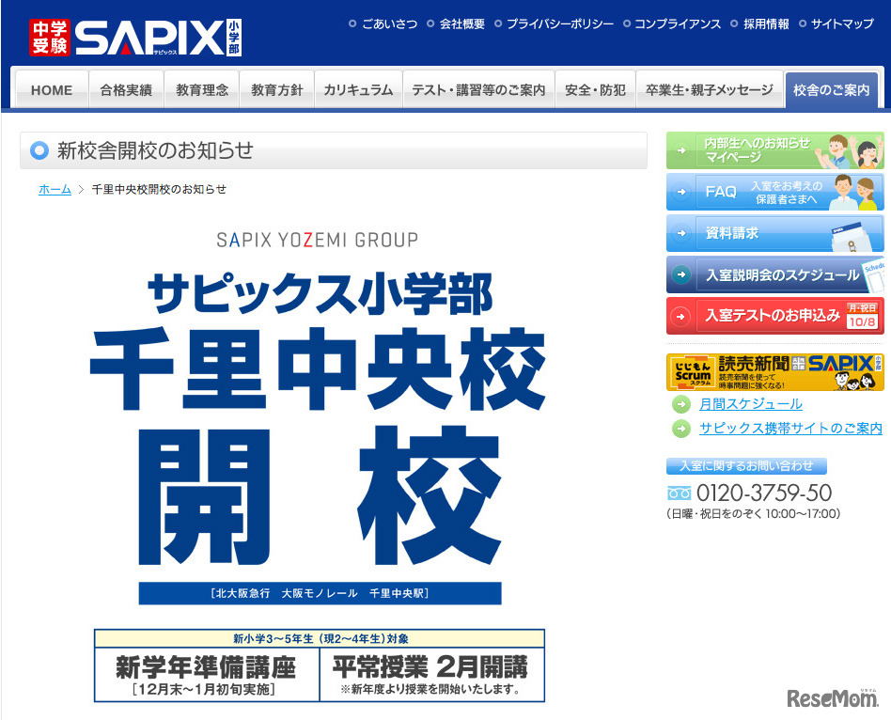Click the 新校舎開校のお知らせ page title
The image size is (891, 720).
pyautogui.click(x=155, y=150)
